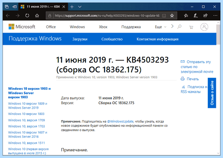The height and width of the screenshot is (158, 223).
Task: Click scrollbar up arrow
Action: click(x=218, y=22)
